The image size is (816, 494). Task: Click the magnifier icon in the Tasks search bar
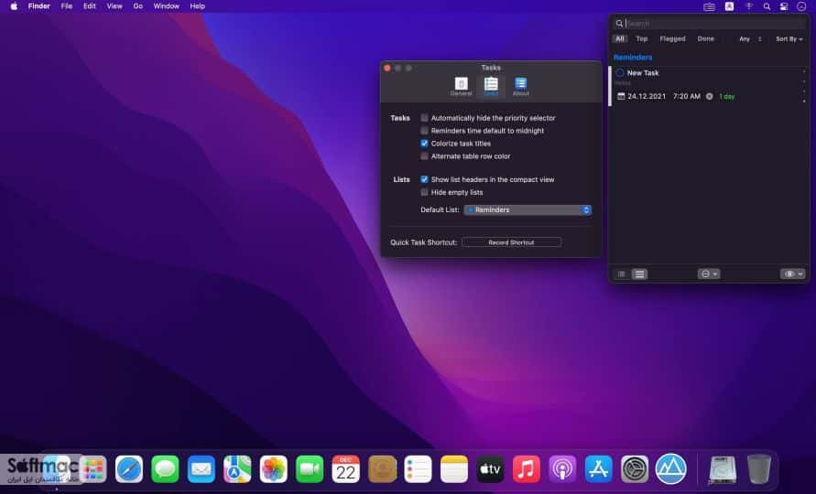click(x=619, y=24)
